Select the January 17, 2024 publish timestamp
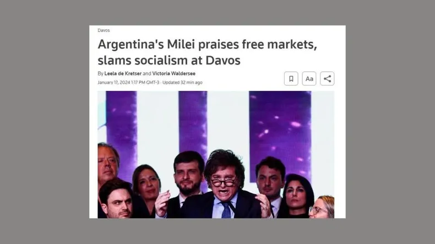 tap(128, 83)
